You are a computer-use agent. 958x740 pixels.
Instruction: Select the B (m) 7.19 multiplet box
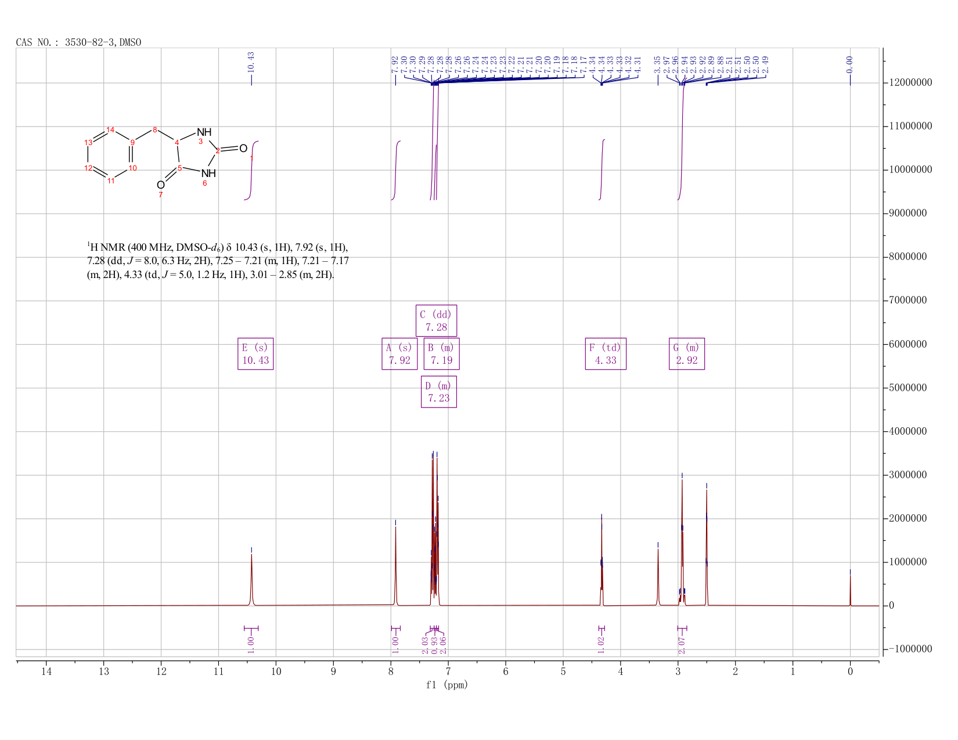coord(441,353)
